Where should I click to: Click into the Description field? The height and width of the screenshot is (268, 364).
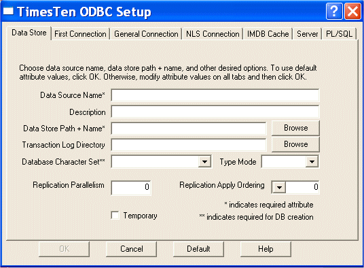215,112
